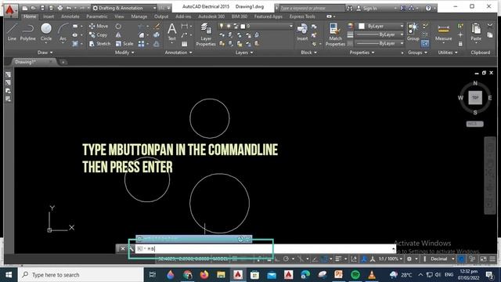Toggle the highlighted hardware acceleration status icon
This screenshot has width=501, height=282.
(461, 259)
